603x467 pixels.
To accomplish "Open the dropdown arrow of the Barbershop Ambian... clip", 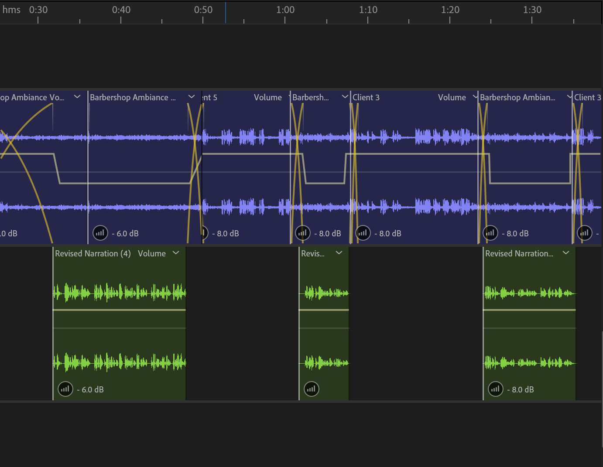I will coord(569,97).
